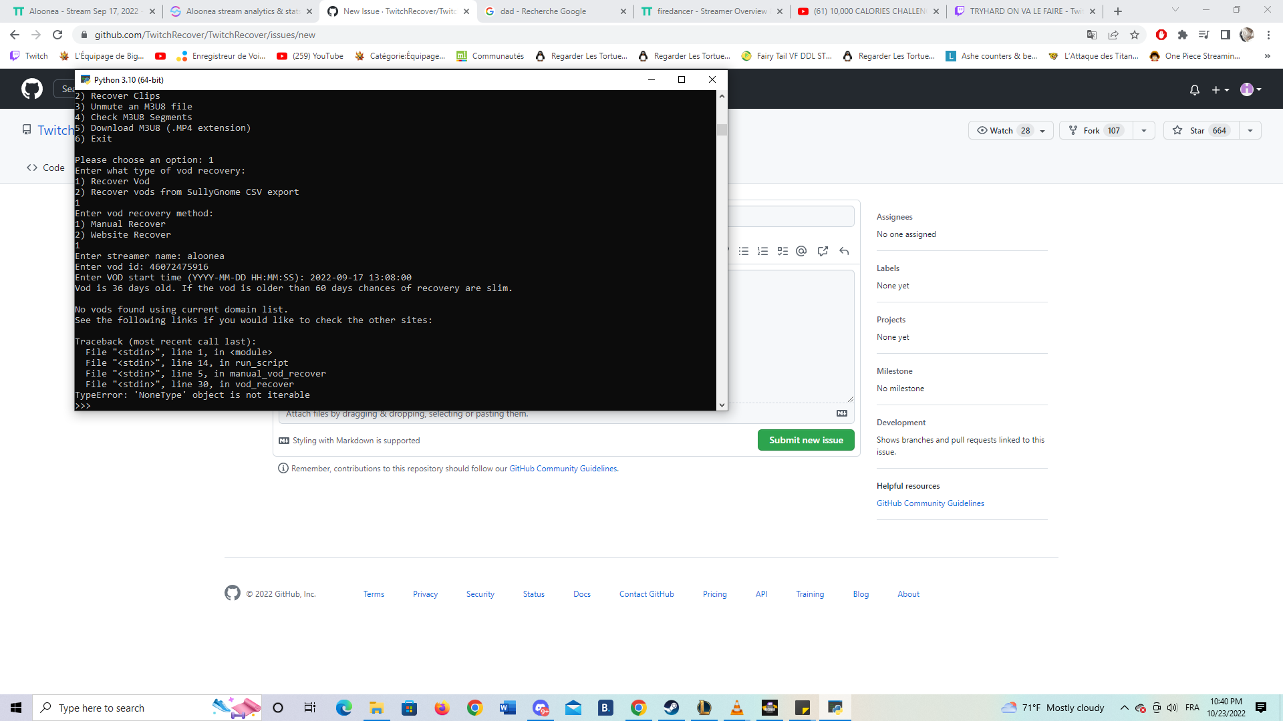Watch the TwitchRecover repository
Image resolution: width=1283 pixels, height=721 pixels.
tap(1000, 130)
